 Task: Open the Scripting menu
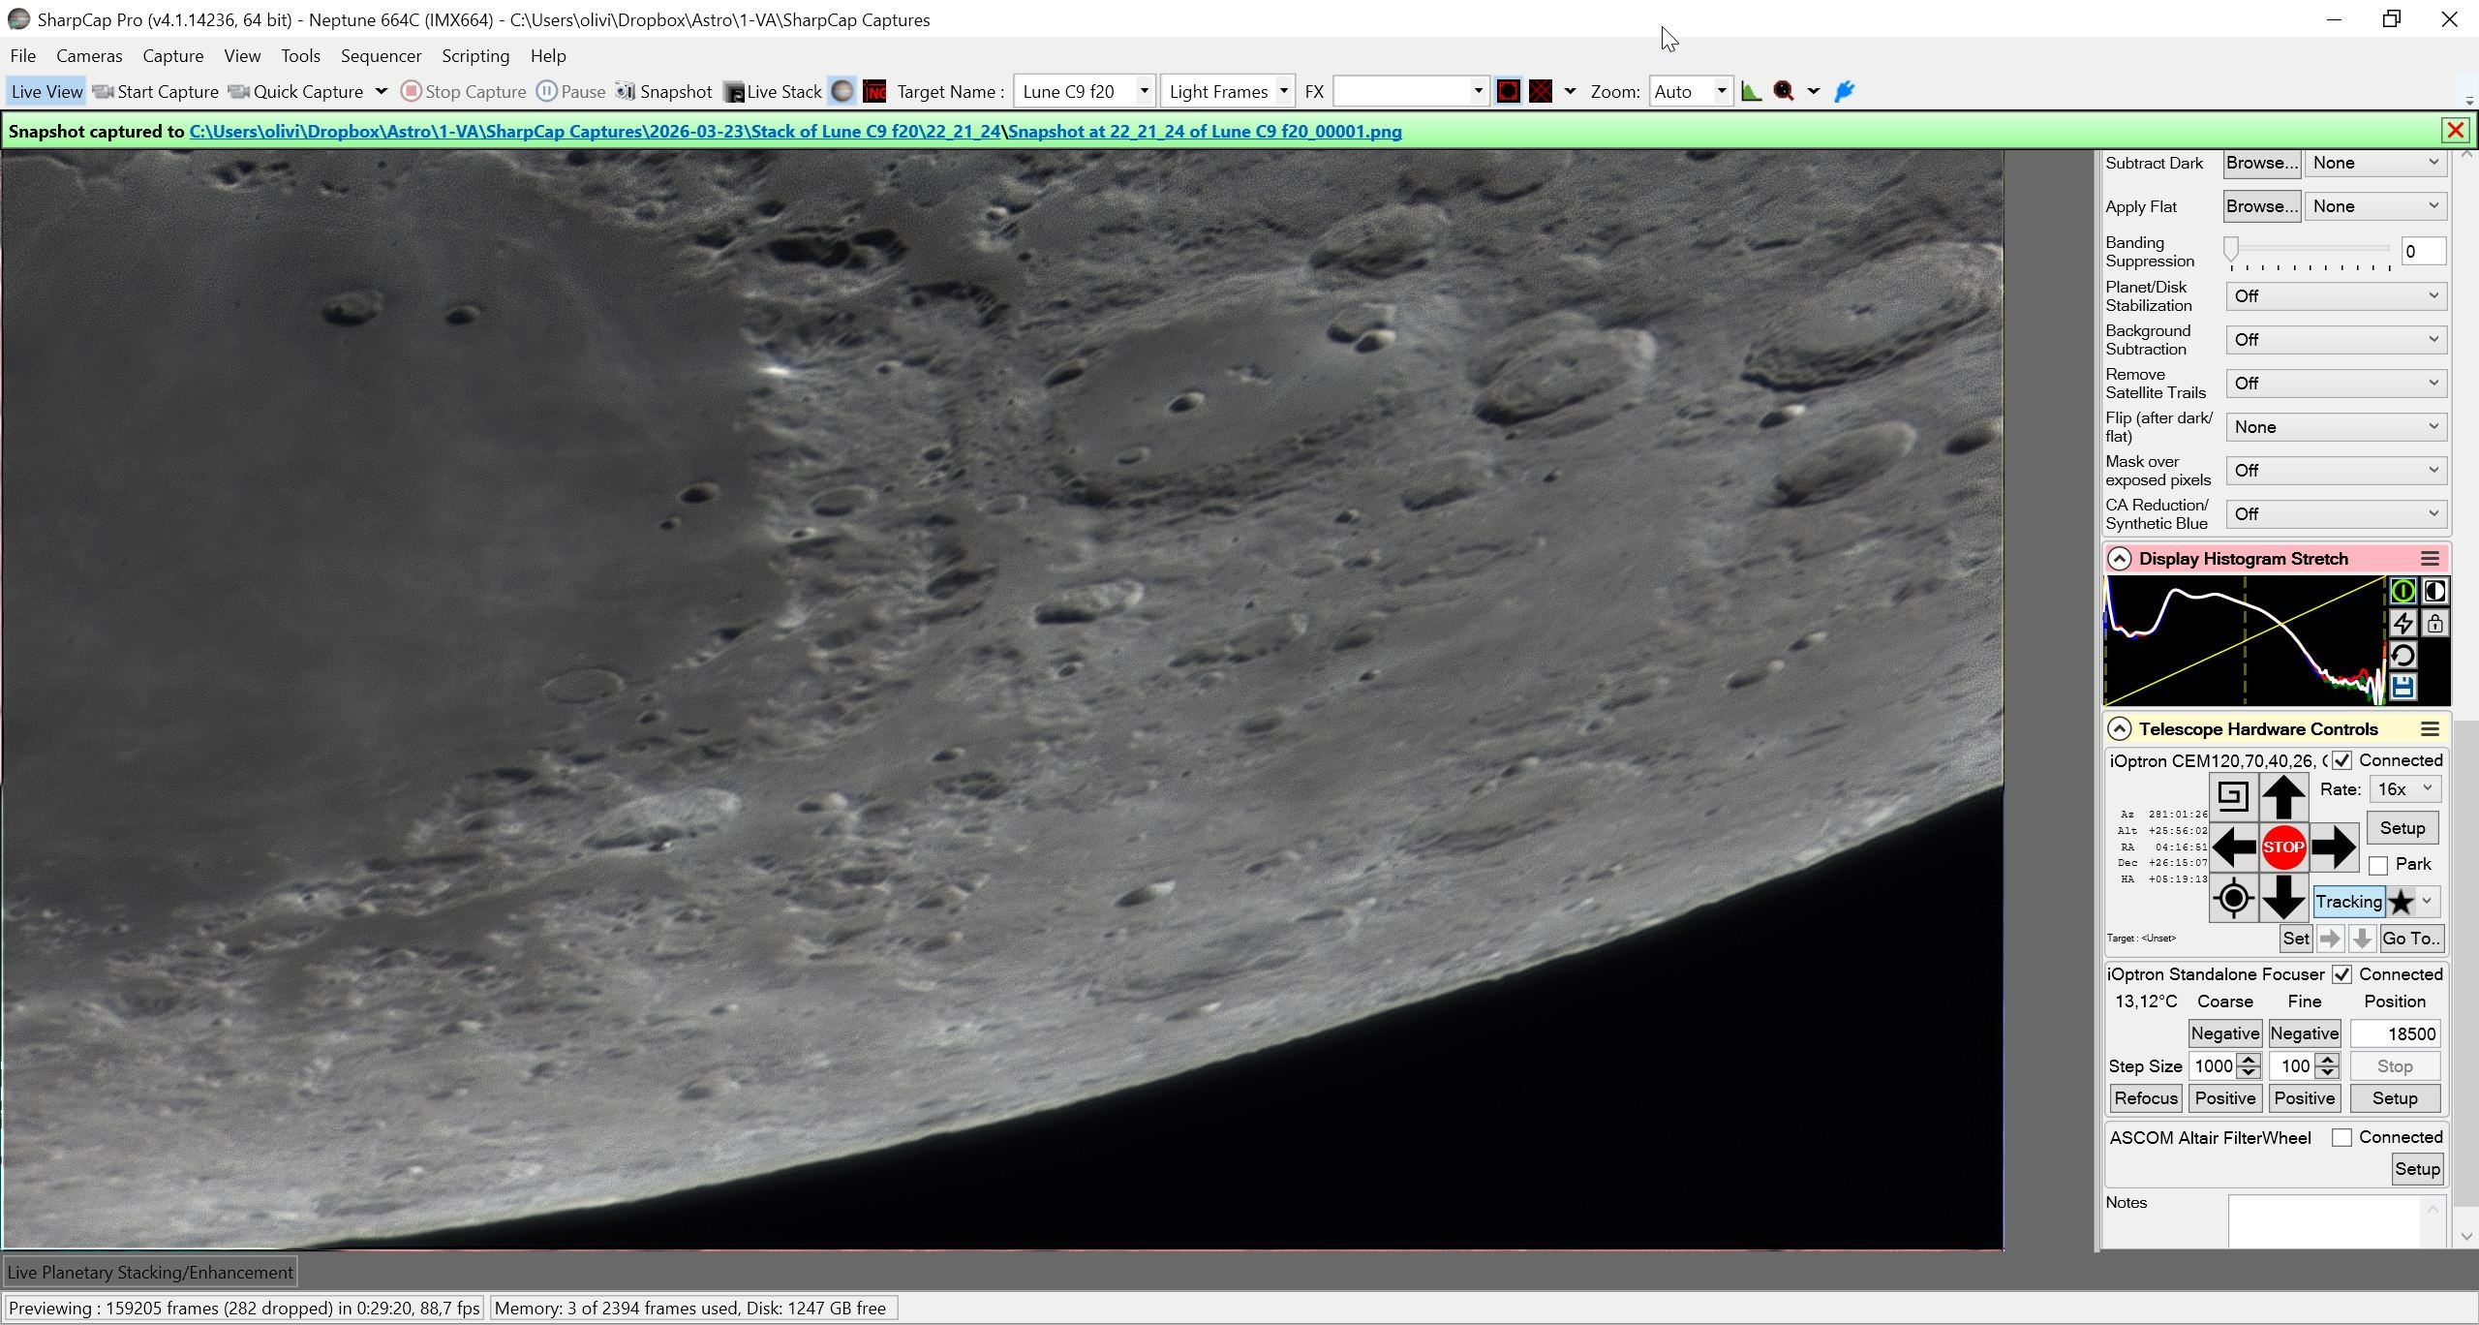tap(475, 56)
